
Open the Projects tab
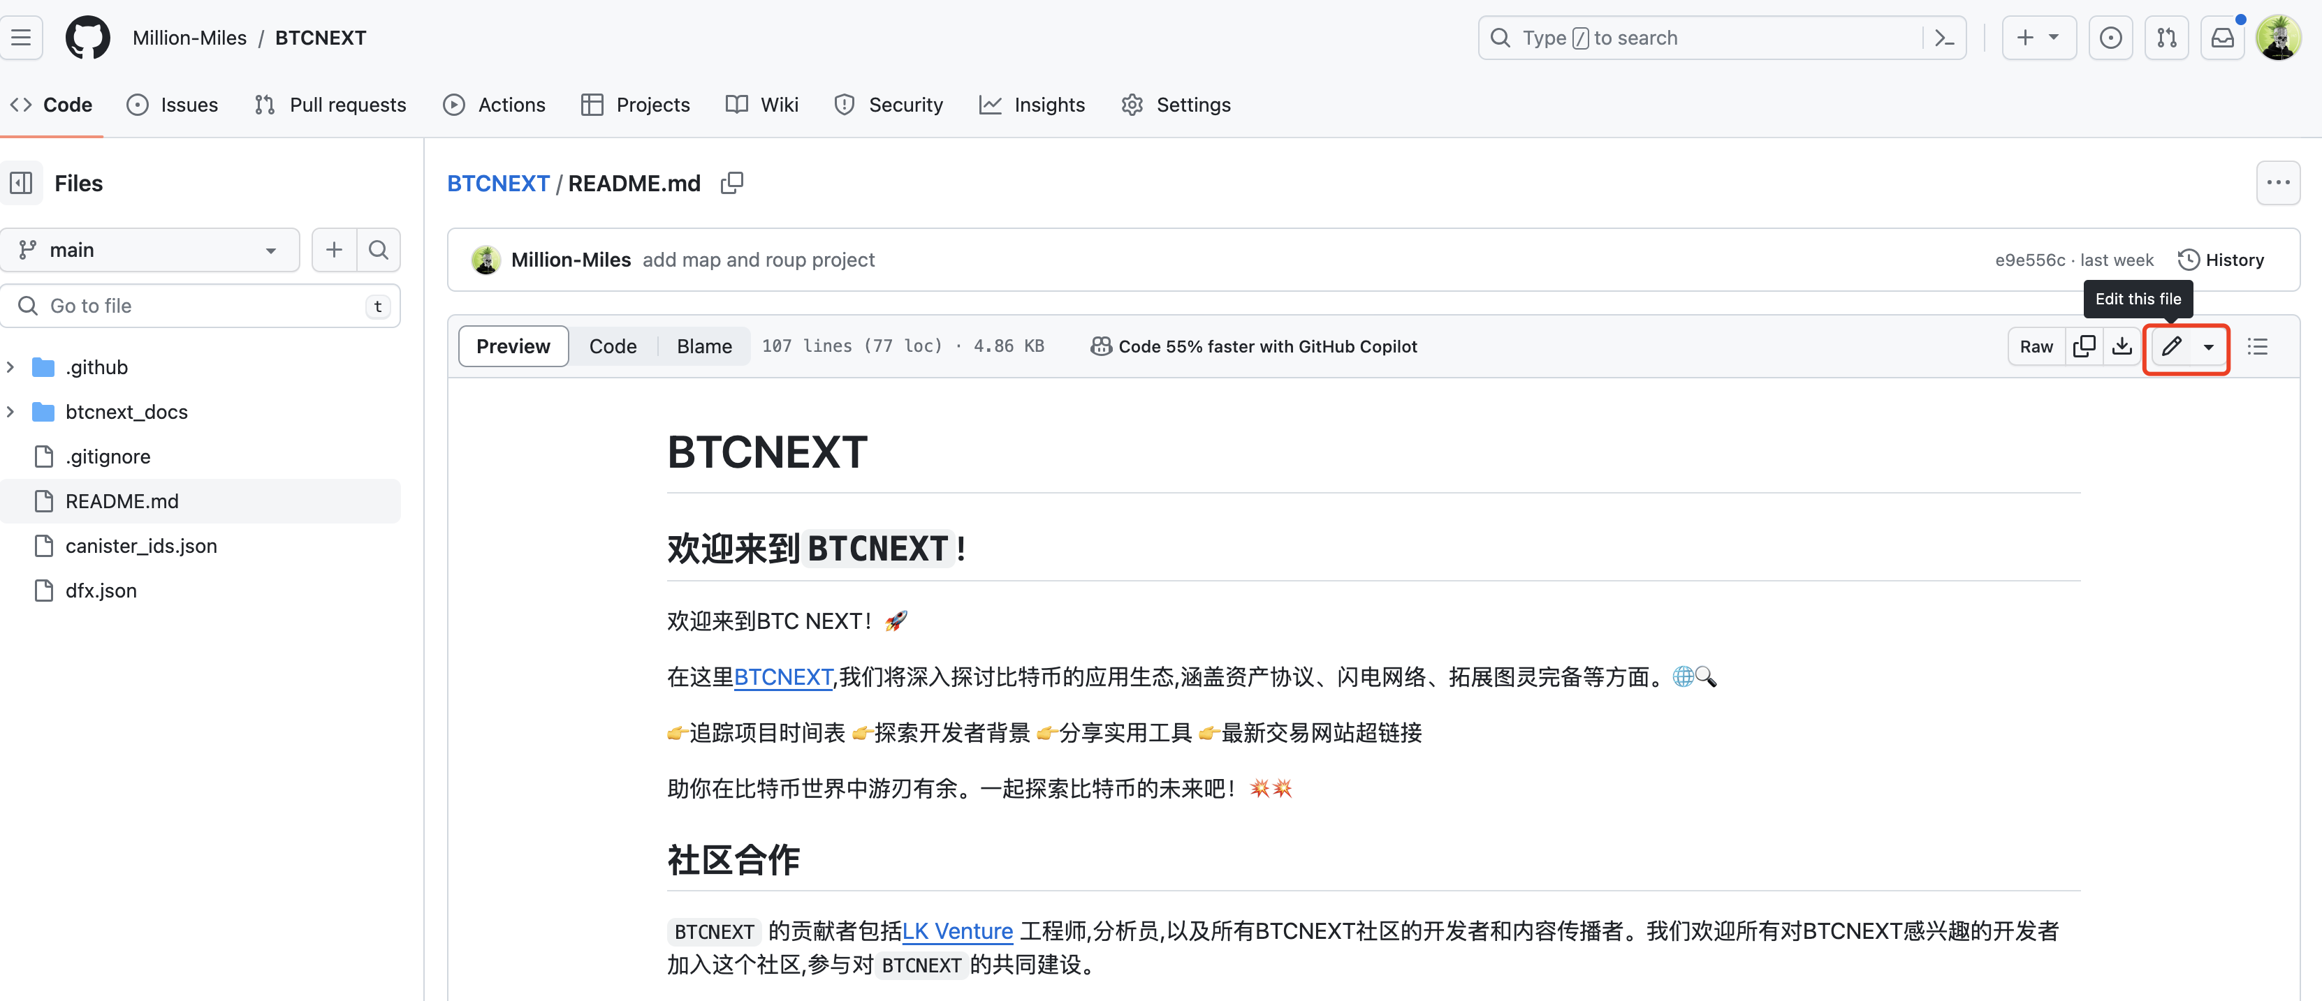coord(636,105)
